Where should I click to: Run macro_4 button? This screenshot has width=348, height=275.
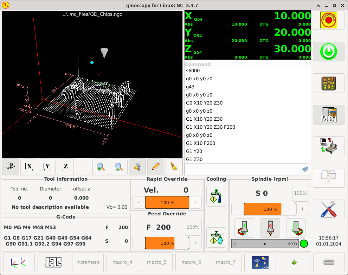(x=122, y=262)
